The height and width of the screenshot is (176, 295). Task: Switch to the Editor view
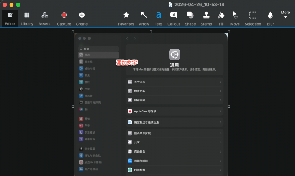click(10, 19)
